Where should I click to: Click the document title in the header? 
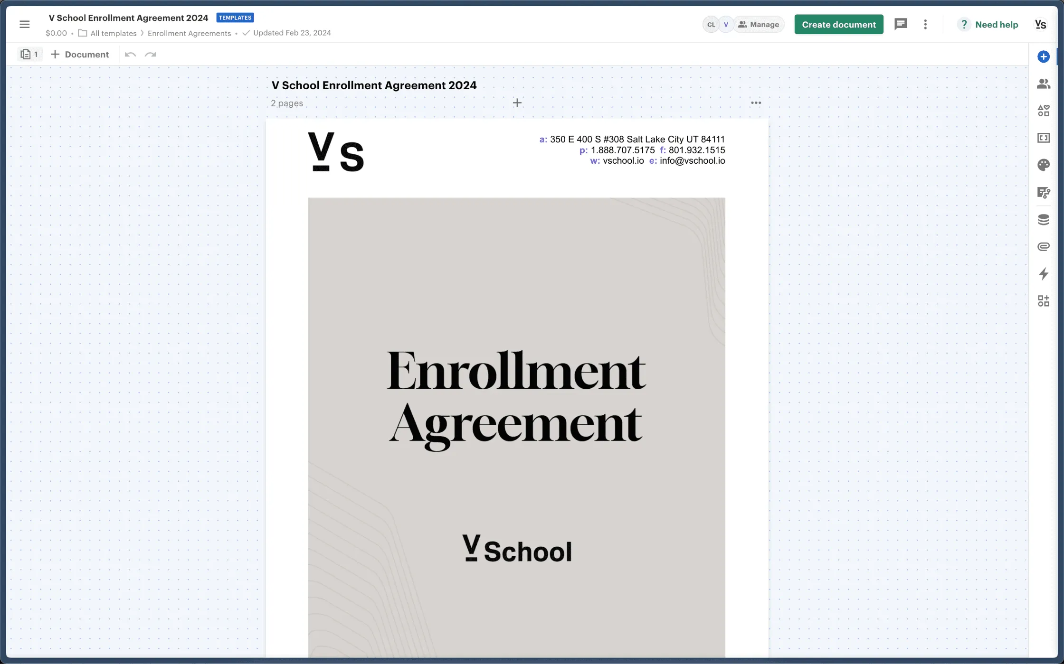[128, 18]
